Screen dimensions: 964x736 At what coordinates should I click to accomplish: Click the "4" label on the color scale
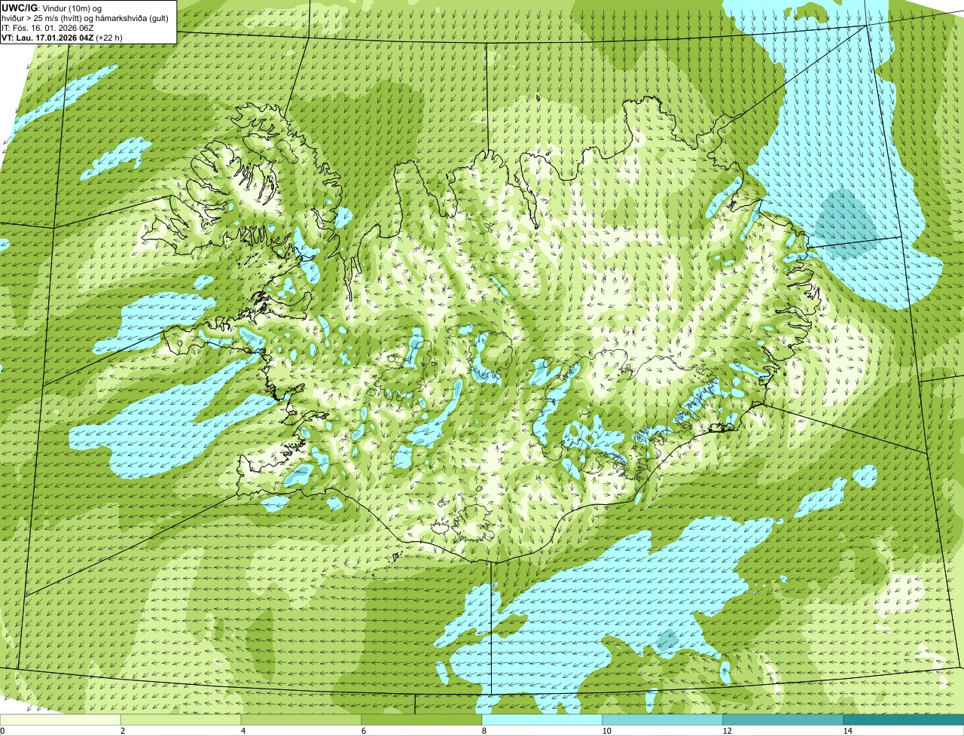coord(243,731)
